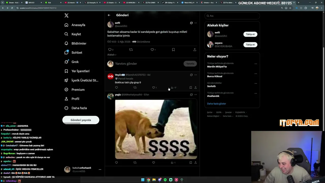Reply to eefil's post via comment icon
The image size is (325, 183).
point(110,50)
